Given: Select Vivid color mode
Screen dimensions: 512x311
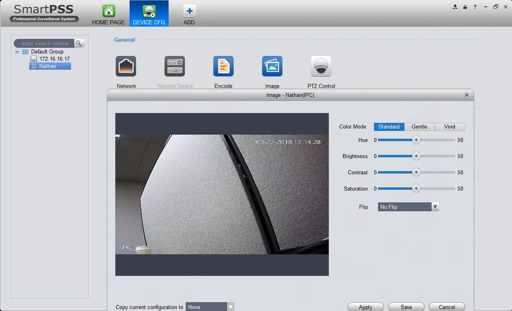Looking at the screenshot, I should click(449, 127).
